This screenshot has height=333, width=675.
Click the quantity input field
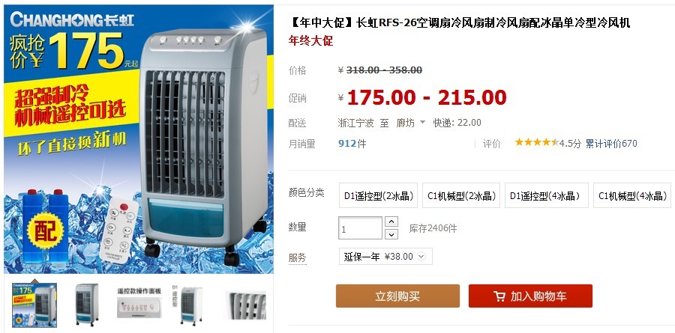[360, 228]
